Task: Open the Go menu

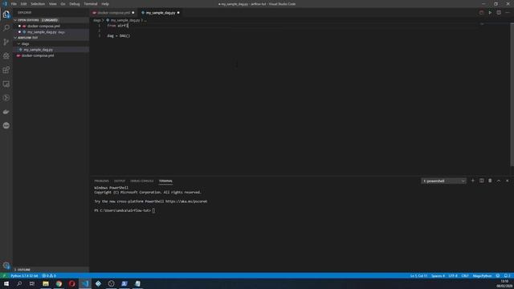Action: (63, 4)
